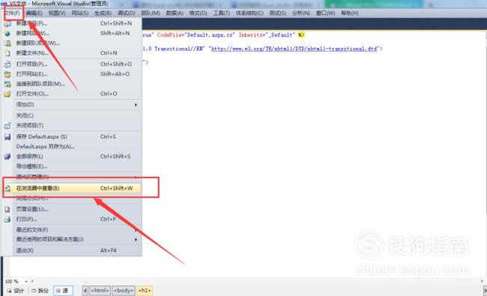The height and width of the screenshot is (296, 487).
Task: Open the 文件(F) menu
Action: pos(13,13)
